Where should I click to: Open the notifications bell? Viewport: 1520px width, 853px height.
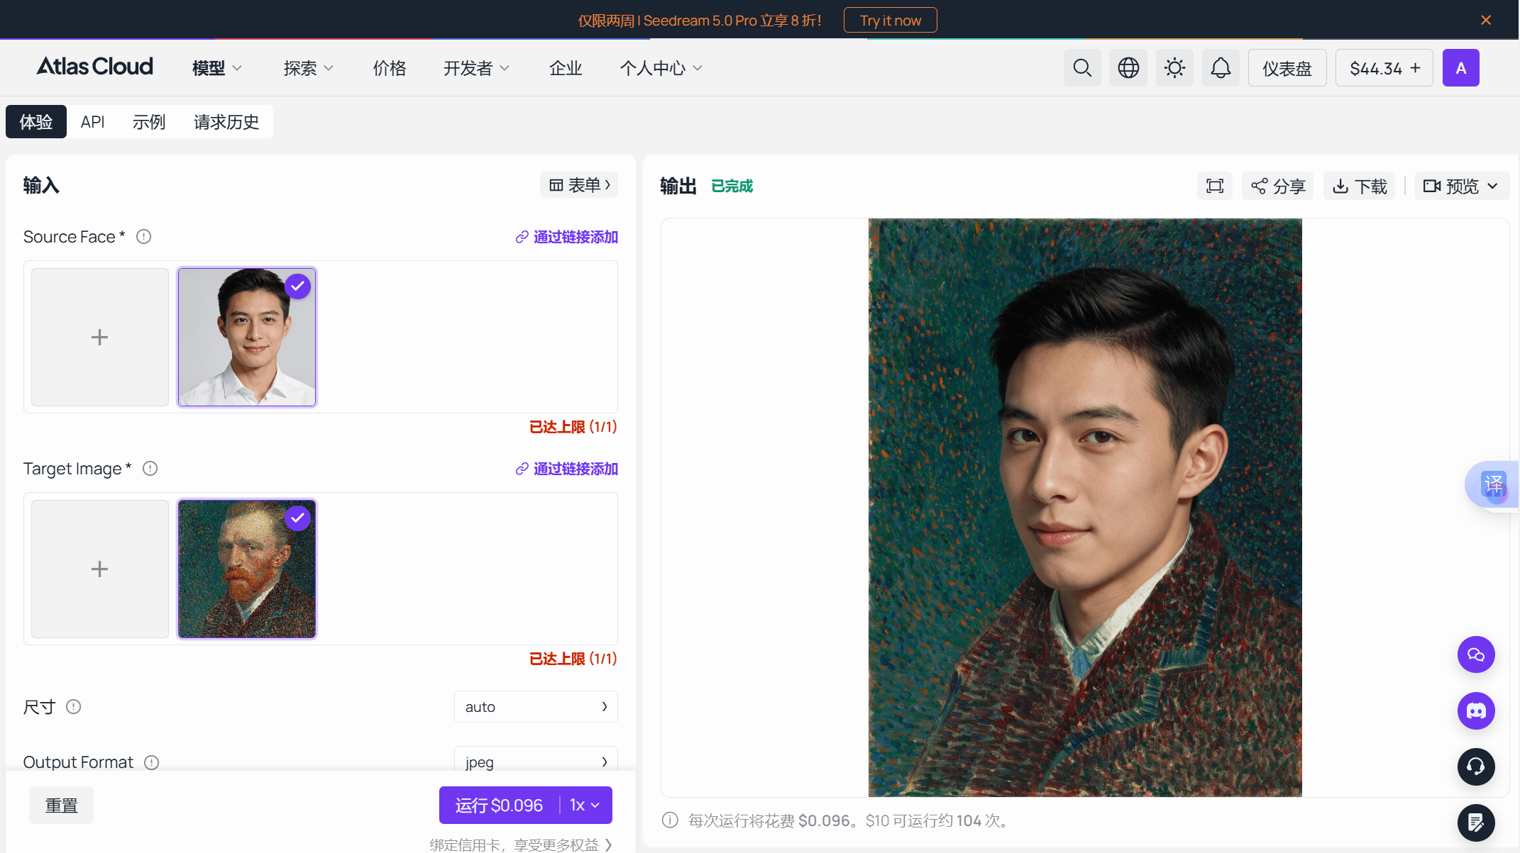click(1221, 68)
